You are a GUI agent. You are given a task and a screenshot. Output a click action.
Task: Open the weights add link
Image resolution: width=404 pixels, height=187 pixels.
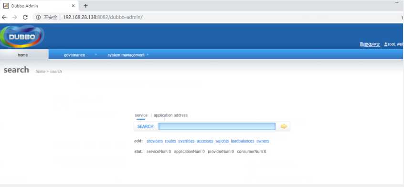(x=222, y=141)
